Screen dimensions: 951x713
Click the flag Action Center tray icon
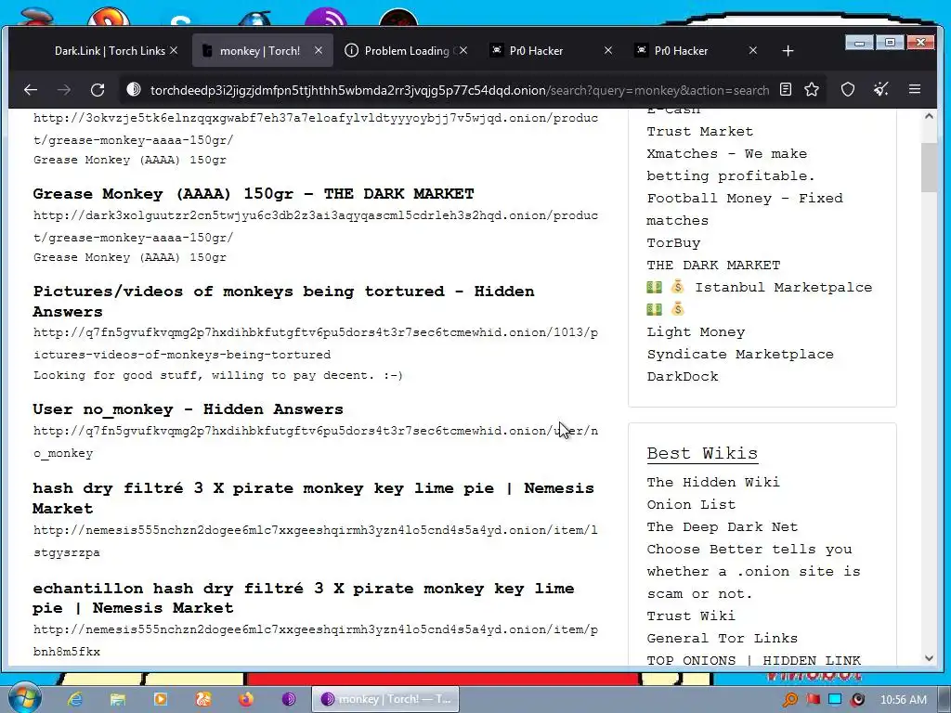pyautogui.click(x=813, y=700)
